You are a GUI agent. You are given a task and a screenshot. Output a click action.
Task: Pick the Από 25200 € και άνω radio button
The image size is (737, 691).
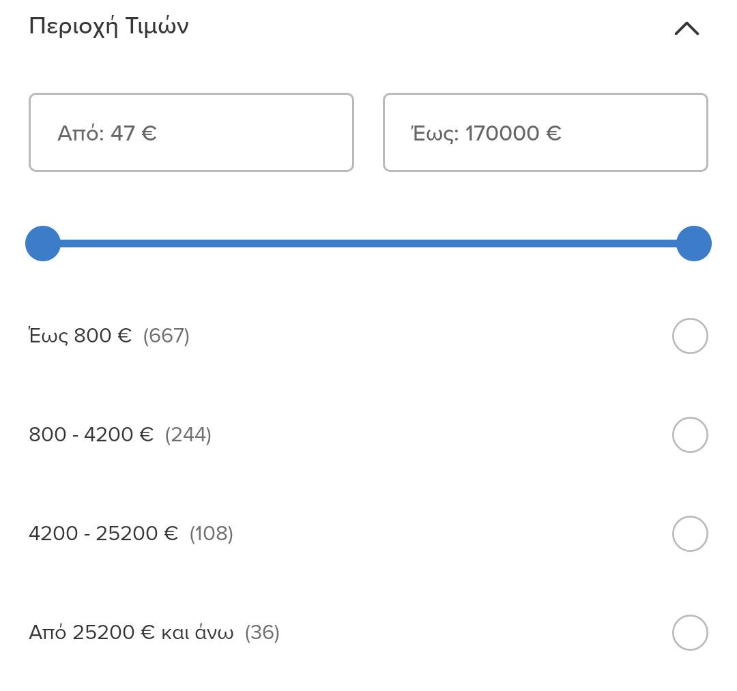click(x=690, y=633)
